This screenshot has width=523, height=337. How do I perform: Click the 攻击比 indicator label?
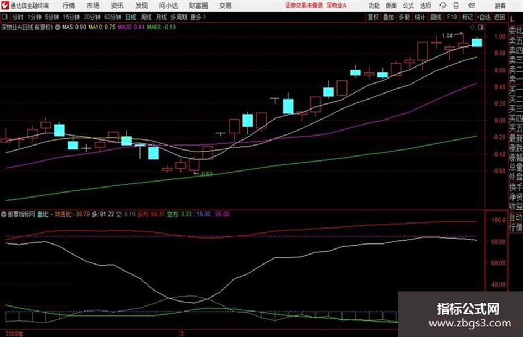click(x=63, y=214)
